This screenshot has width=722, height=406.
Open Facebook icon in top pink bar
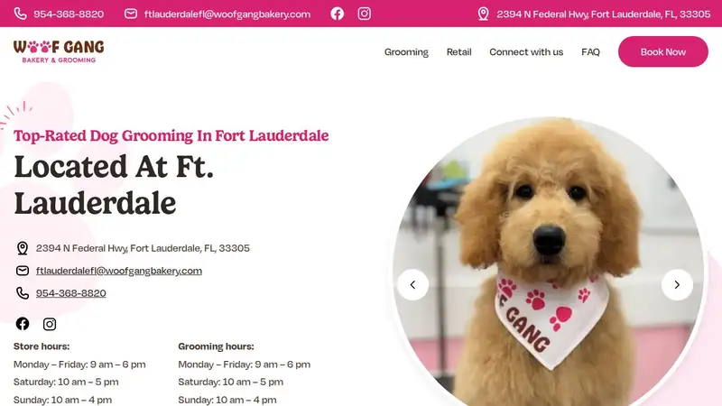click(337, 14)
